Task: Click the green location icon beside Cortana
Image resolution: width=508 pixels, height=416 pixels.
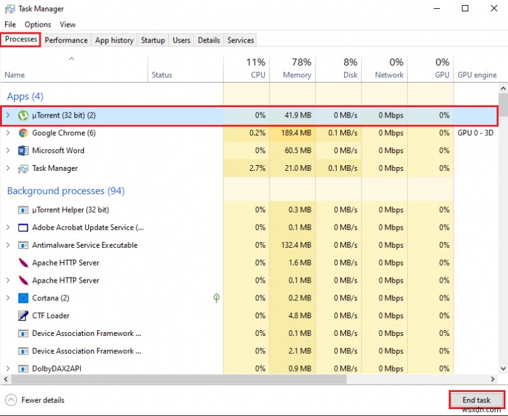Action: click(x=217, y=298)
